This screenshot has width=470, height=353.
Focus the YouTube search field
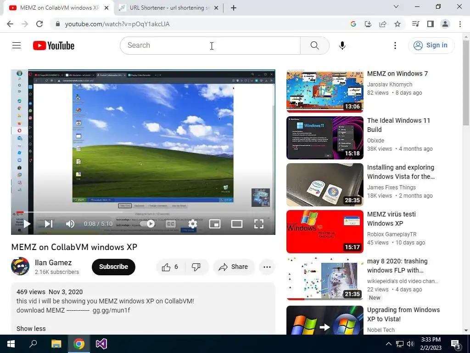210,46
